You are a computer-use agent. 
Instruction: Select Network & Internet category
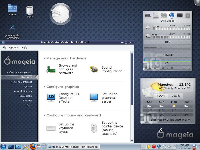click(21, 82)
